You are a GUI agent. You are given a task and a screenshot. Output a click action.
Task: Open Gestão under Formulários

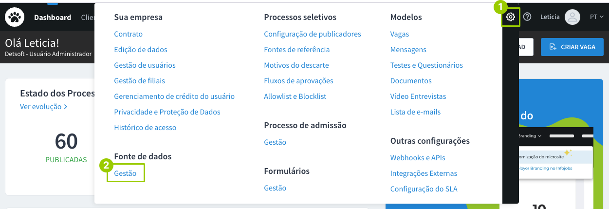click(x=275, y=188)
